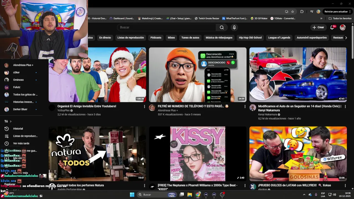The width and height of the screenshot is (354, 199).
Task: Select the League of Legends chip
Action: tap(279, 38)
